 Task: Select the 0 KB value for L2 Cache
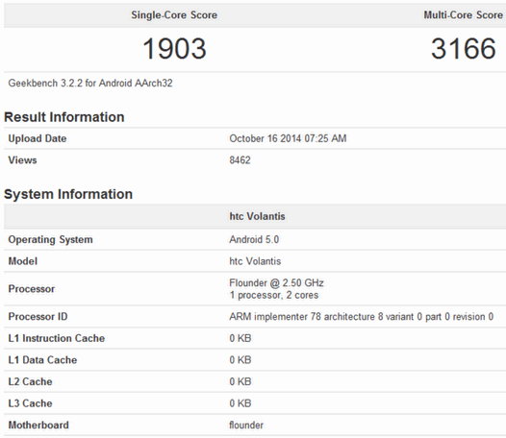click(240, 382)
